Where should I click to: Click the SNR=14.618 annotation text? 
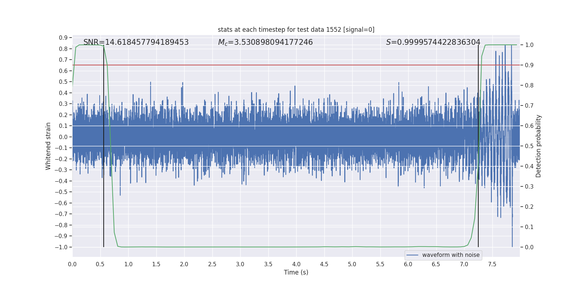tap(136, 42)
